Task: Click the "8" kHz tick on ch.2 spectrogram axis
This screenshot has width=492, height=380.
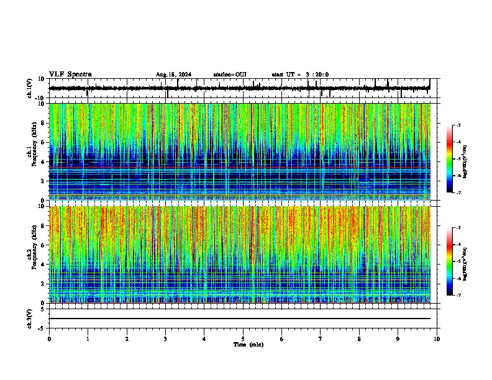Action: click(43, 226)
